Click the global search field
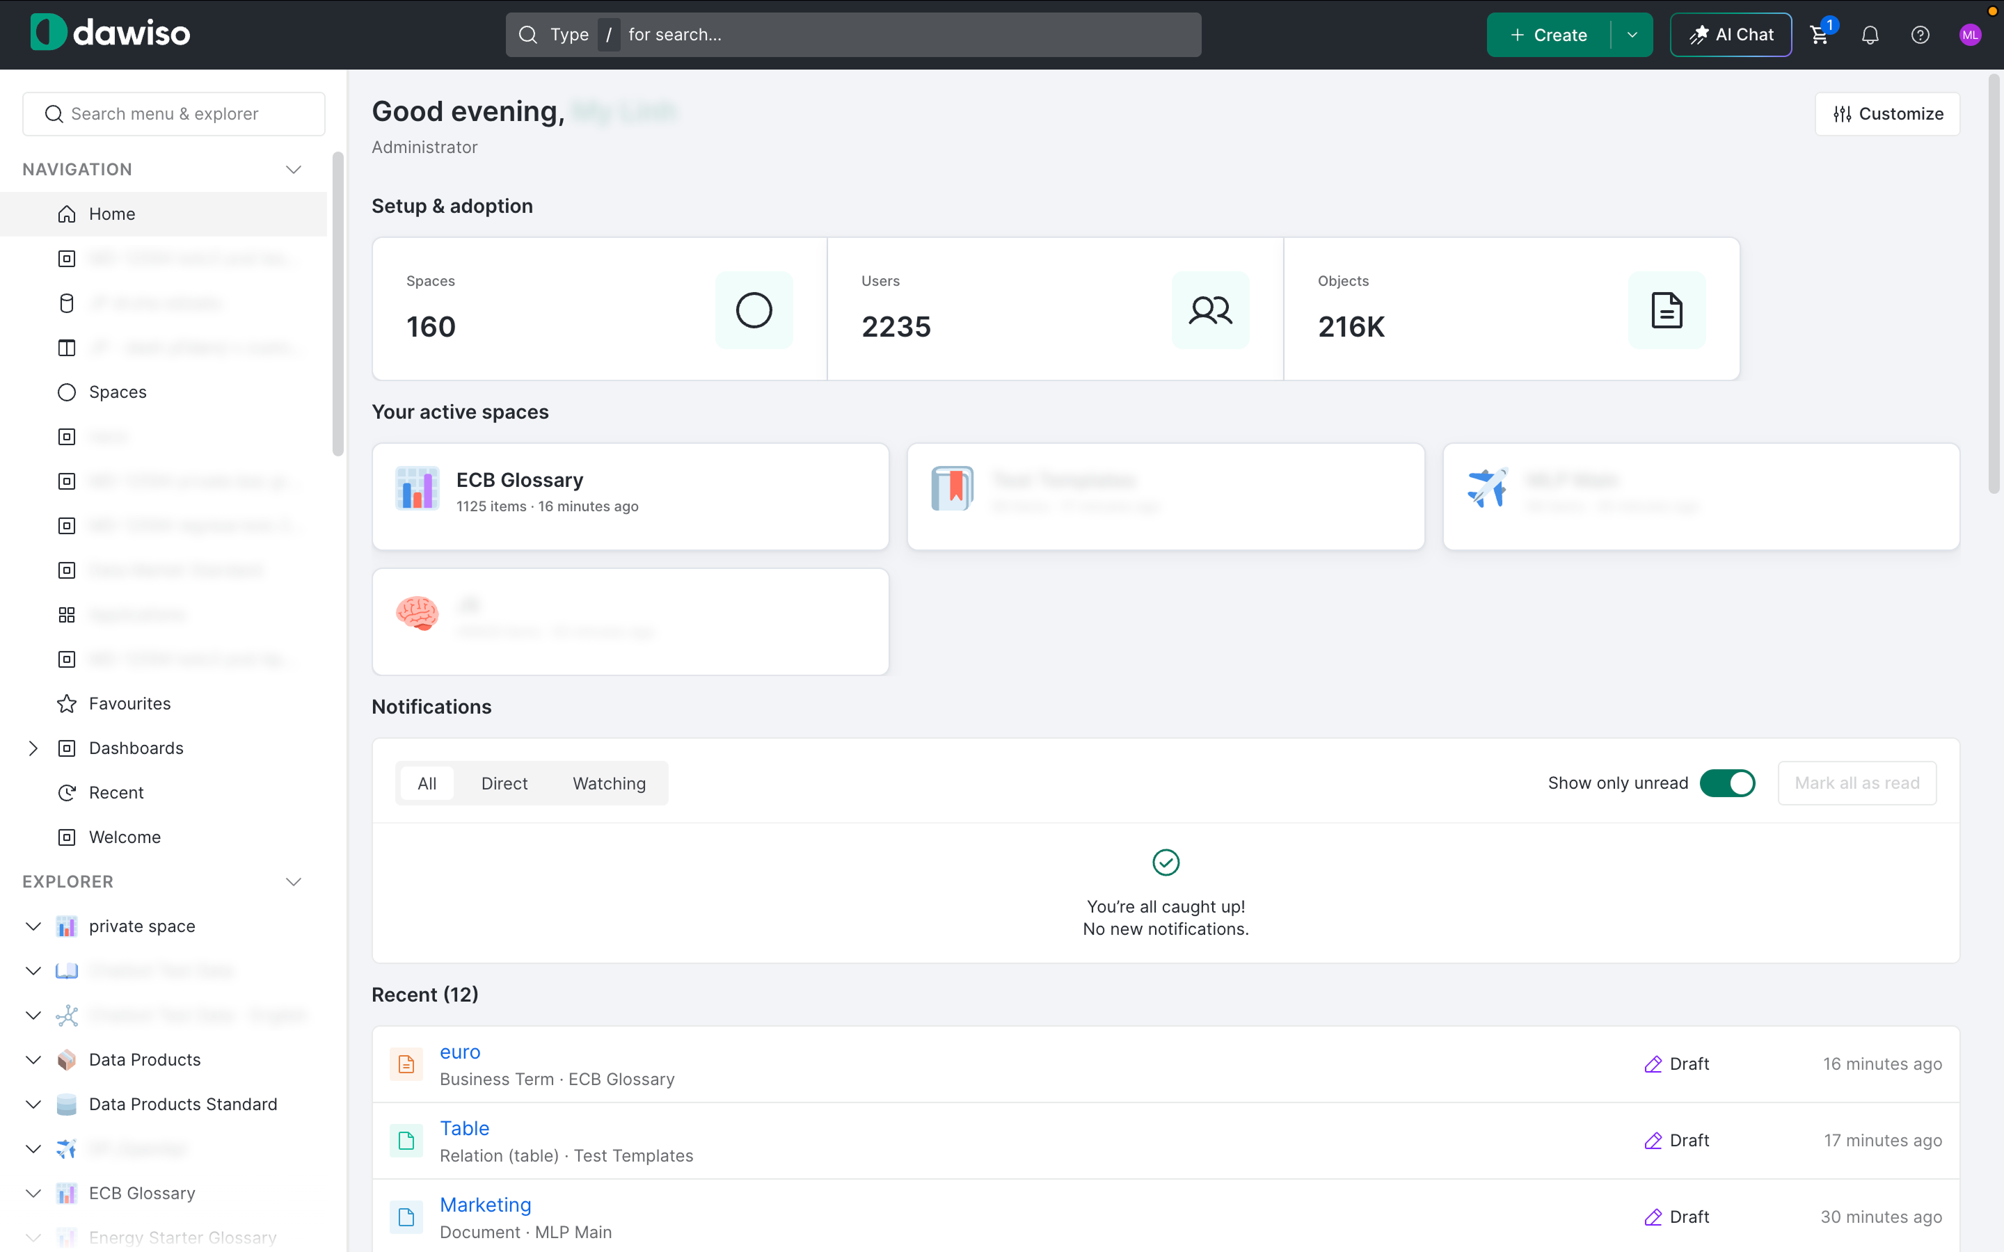2004x1252 pixels. coord(853,35)
